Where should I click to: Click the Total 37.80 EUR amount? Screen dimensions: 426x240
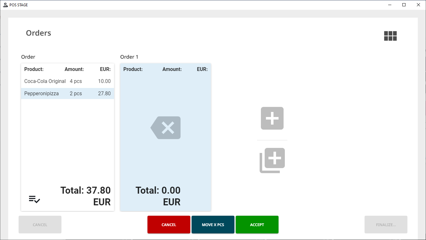[85, 196]
